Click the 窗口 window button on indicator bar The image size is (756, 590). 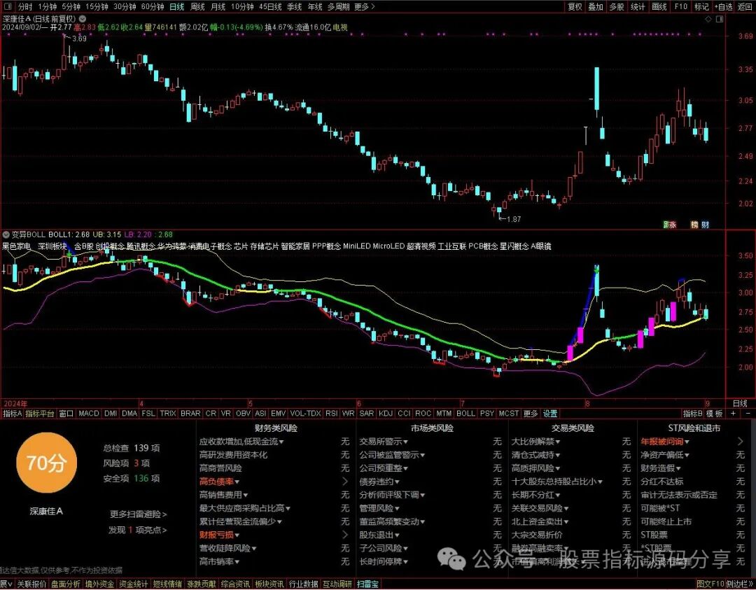(x=66, y=414)
